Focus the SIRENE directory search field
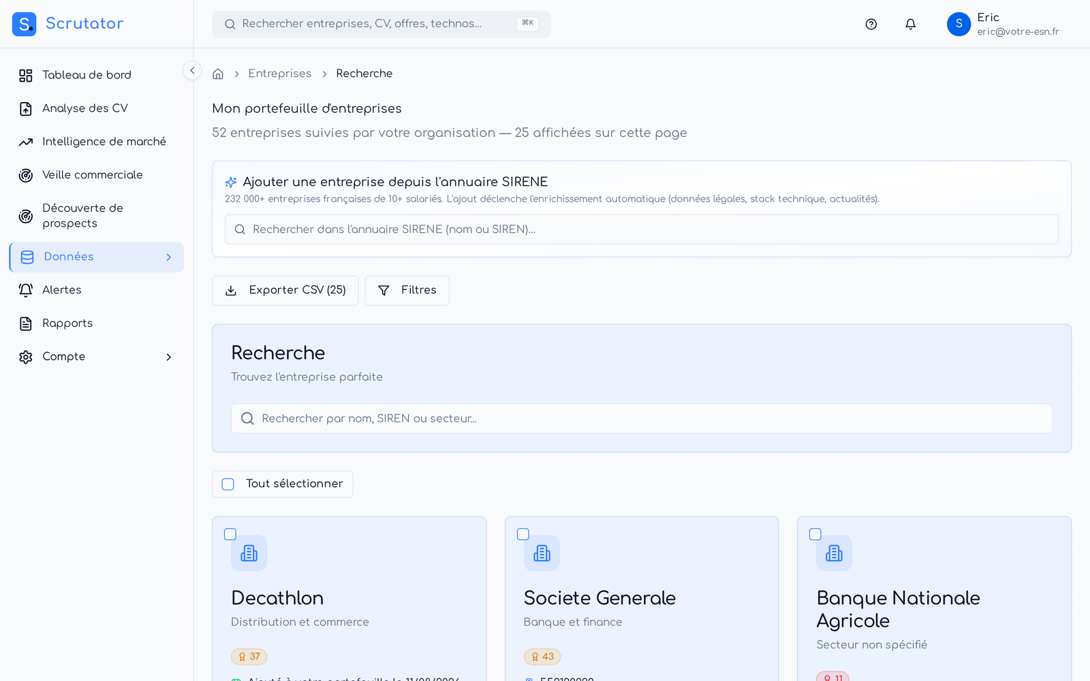 coord(642,229)
